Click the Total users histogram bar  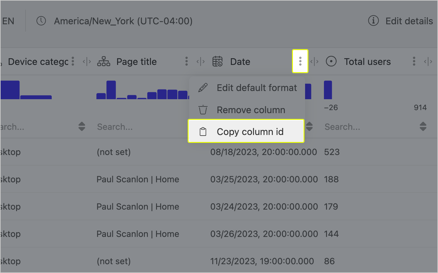[x=328, y=90]
